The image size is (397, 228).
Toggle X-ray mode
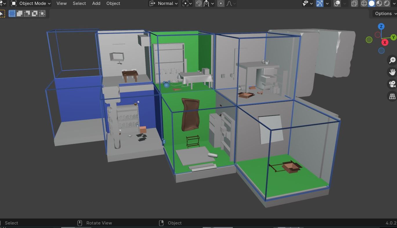(354, 3)
